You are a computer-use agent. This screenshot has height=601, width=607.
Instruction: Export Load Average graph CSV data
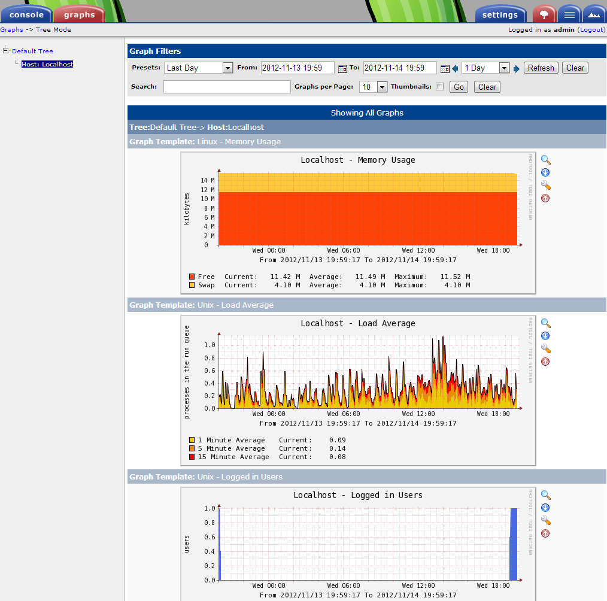pos(545,336)
